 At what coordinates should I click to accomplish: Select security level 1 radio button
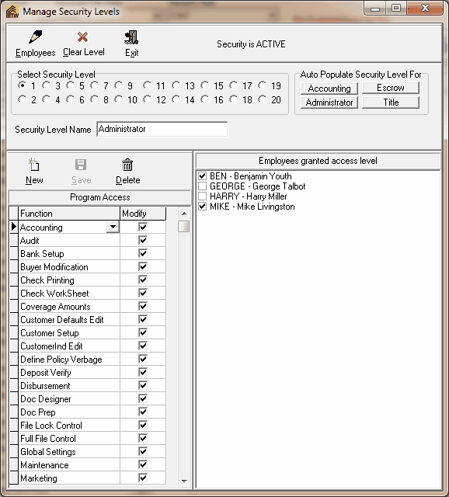[x=23, y=85]
